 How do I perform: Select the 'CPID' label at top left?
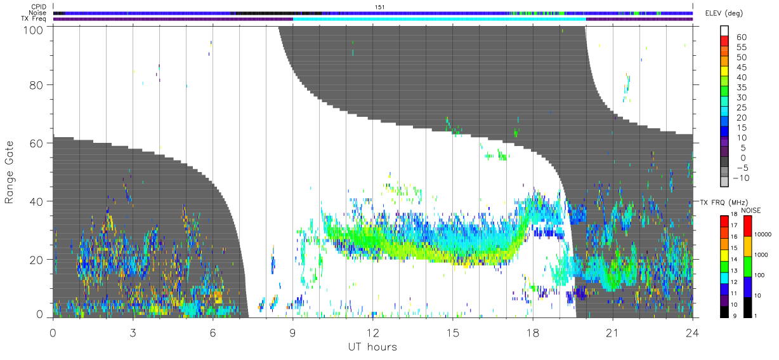[40, 7]
